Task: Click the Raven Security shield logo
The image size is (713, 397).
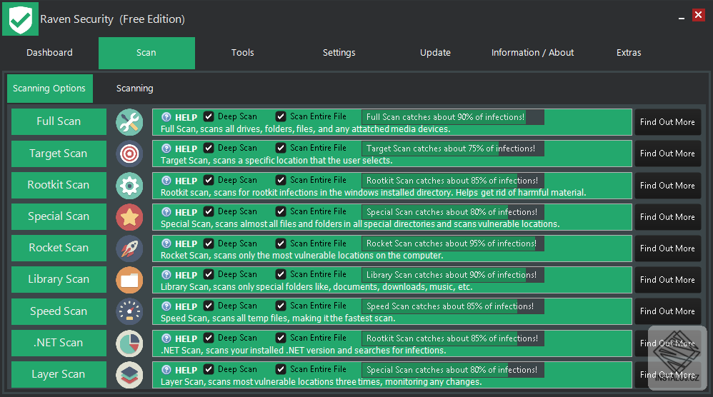Action: pyautogui.click(x=21, y=19)
